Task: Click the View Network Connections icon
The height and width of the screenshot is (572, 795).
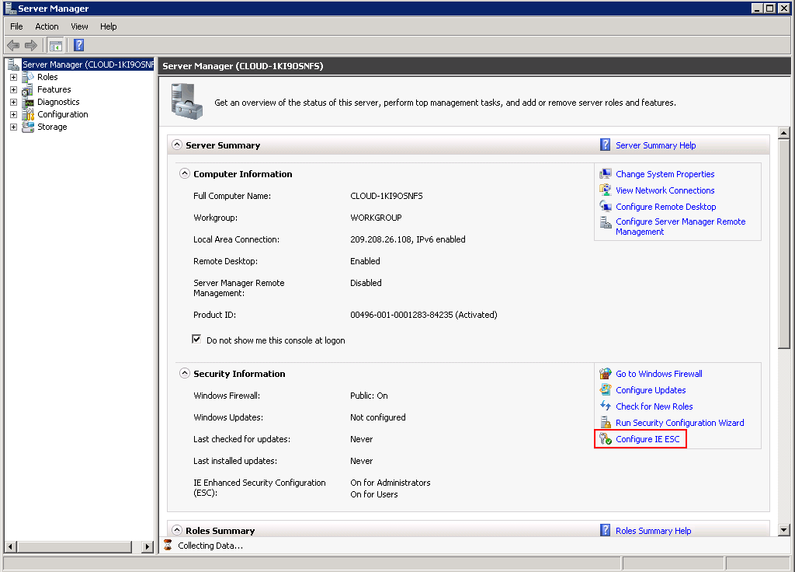Action: tap(606, 190)
